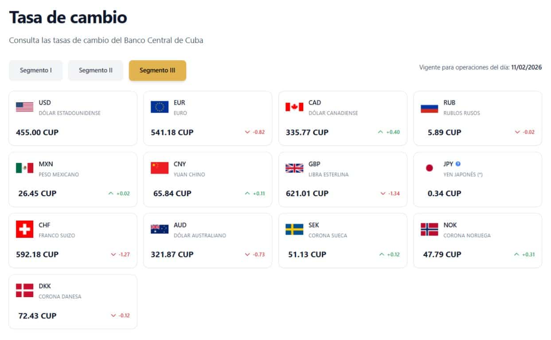Click the Canadian flag icon
Screen dimensions: 551x340
point(294,107)
